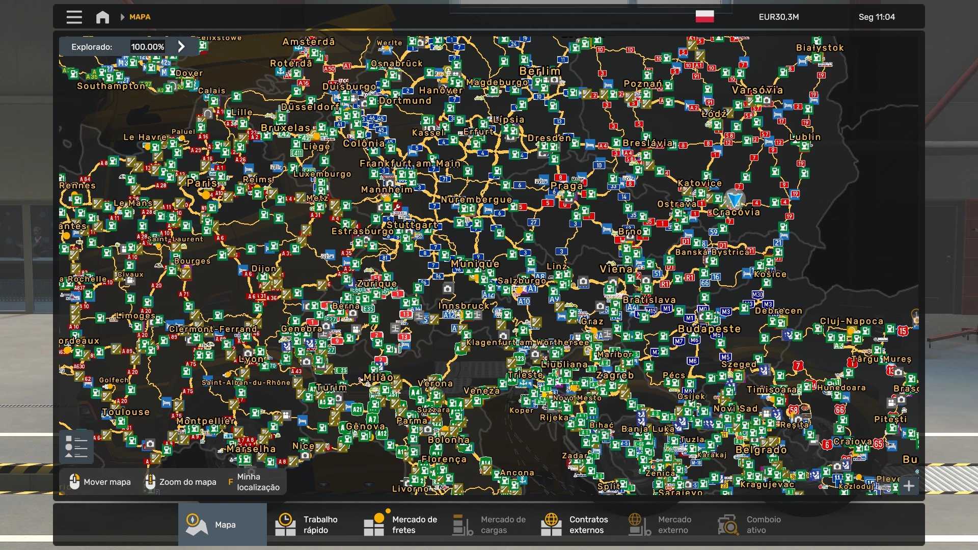Viewport: 978px width, 550px height.
Task: Click camera viewpoint icon near Innsbruck
Action: [447, 289]
